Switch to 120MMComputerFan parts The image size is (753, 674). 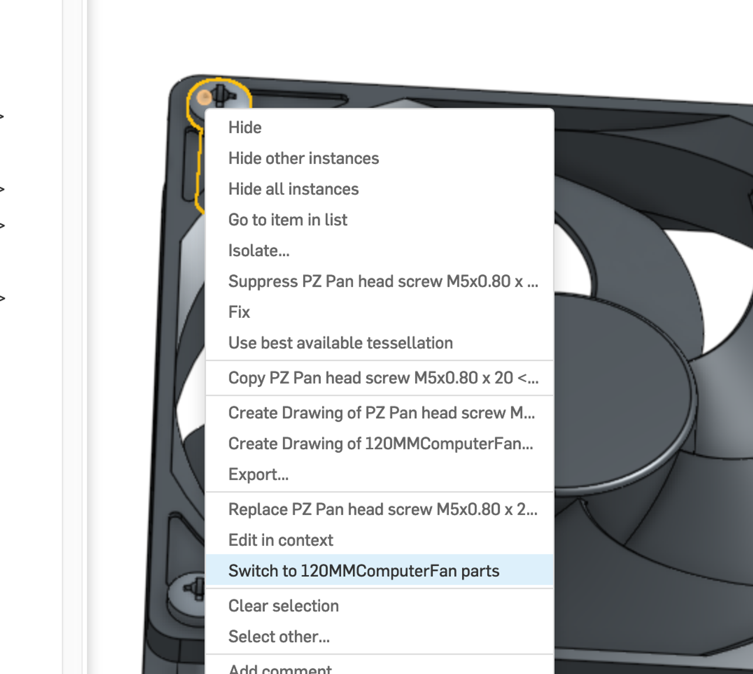tap(379, 571)
